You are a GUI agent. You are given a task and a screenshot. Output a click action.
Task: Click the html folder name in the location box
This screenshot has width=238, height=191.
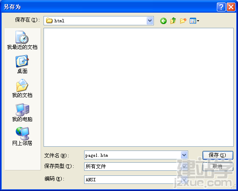pyautogui.click(x=59, y=21)
